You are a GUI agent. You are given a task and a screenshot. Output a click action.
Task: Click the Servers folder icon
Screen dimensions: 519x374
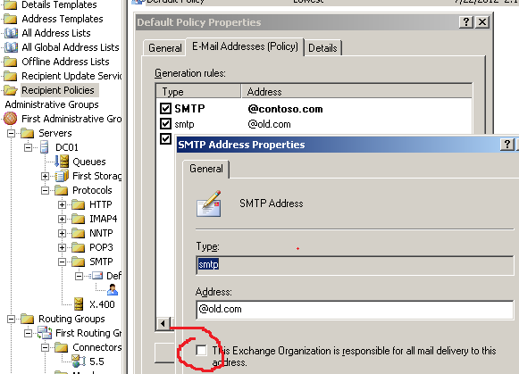27,133
